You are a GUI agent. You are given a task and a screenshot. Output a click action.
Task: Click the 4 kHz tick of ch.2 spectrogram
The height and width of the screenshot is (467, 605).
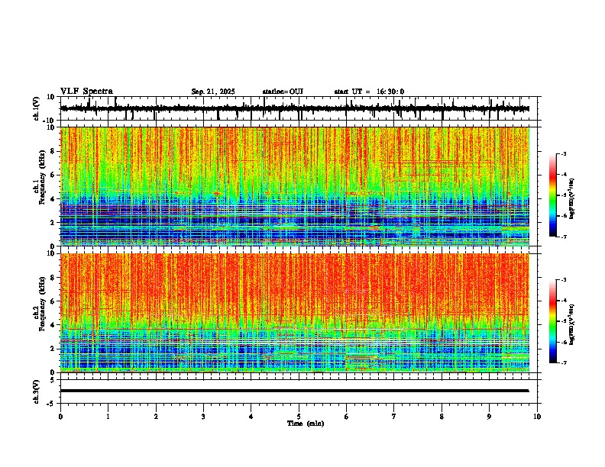[x=54, y=325]
